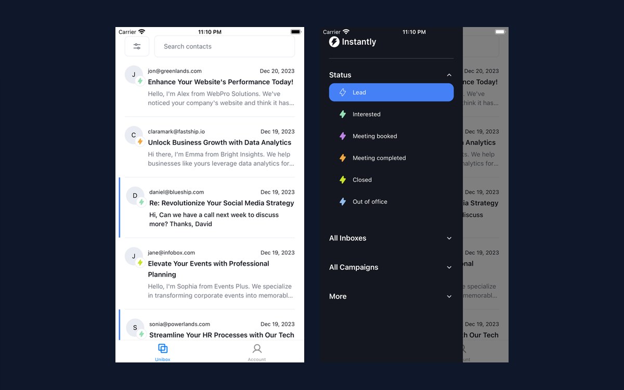Open the filter sliders button beside search
The image size is (624, 390).
(137, 46)
